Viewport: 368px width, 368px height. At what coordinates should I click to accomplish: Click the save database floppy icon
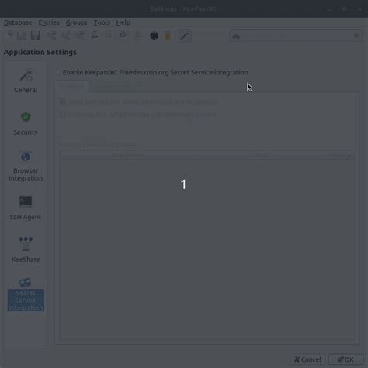36,36
